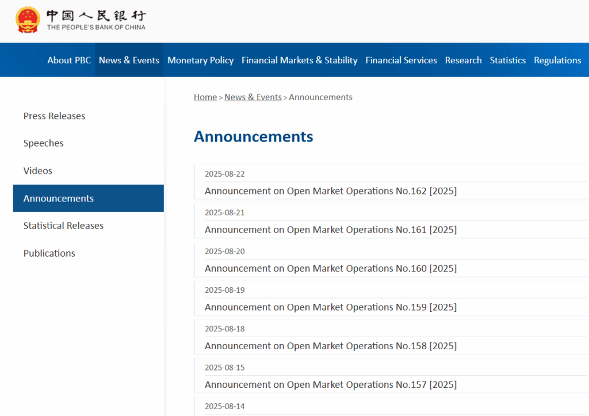This screenshot has height=416, width=589.
Task: Select Speeches from the sidebar
Action: click(x=44, y=143)
